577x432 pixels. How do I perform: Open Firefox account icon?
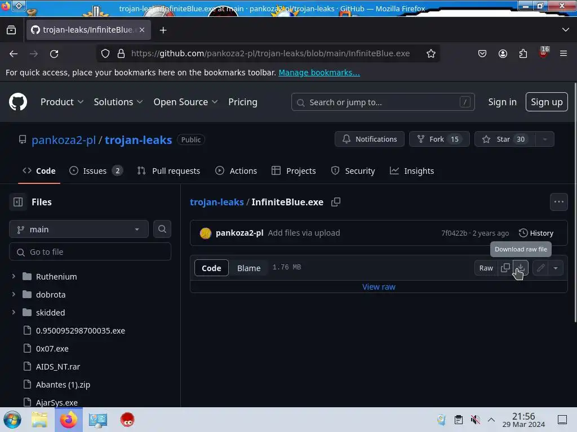pyautogui.click(x=503, y=53)
